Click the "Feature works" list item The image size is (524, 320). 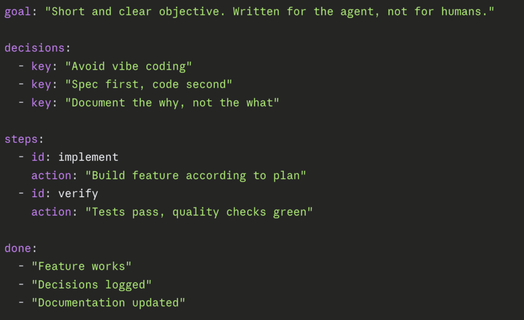coord(81,266)
